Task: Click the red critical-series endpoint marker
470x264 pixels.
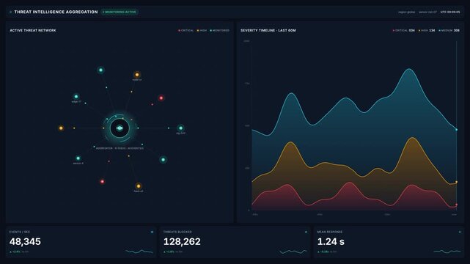Action: pyautogui.click(x=457, y=205)
